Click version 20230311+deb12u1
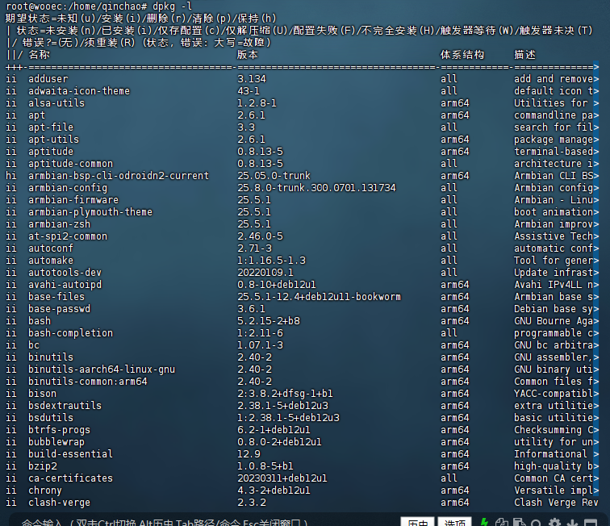The image size is (610, 526). pyautogui.click(x=282, y=478)
